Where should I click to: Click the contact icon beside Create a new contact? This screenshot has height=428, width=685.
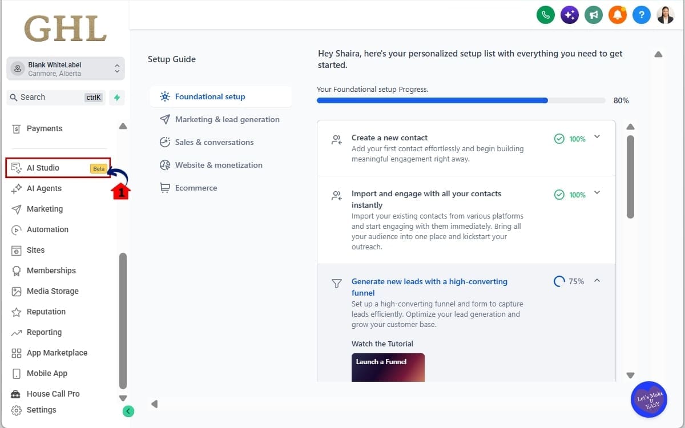[x=337, y=139]
